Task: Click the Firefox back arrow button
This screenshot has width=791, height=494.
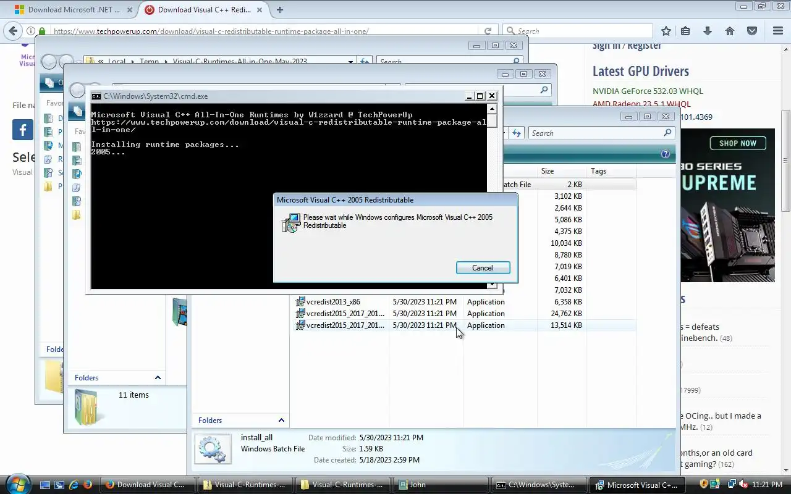Action: pos(14,31)
